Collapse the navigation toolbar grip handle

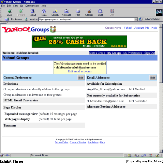[1, 12]
